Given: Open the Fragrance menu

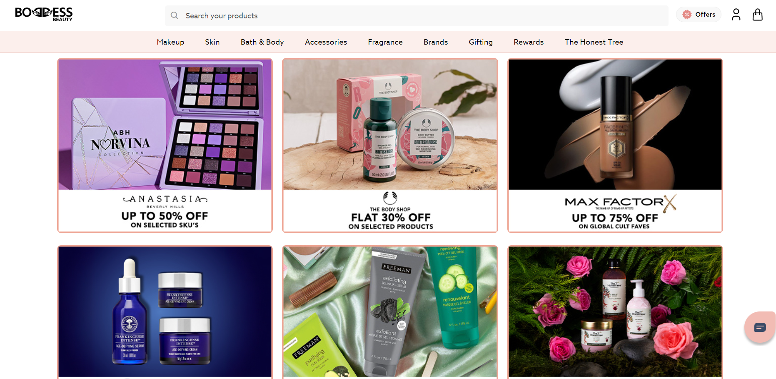Looking at the screenshot, I should 385,42.
